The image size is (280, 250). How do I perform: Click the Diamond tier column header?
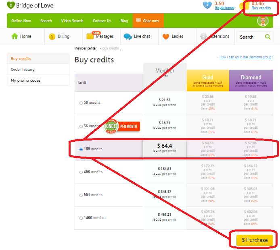point(251,81)
